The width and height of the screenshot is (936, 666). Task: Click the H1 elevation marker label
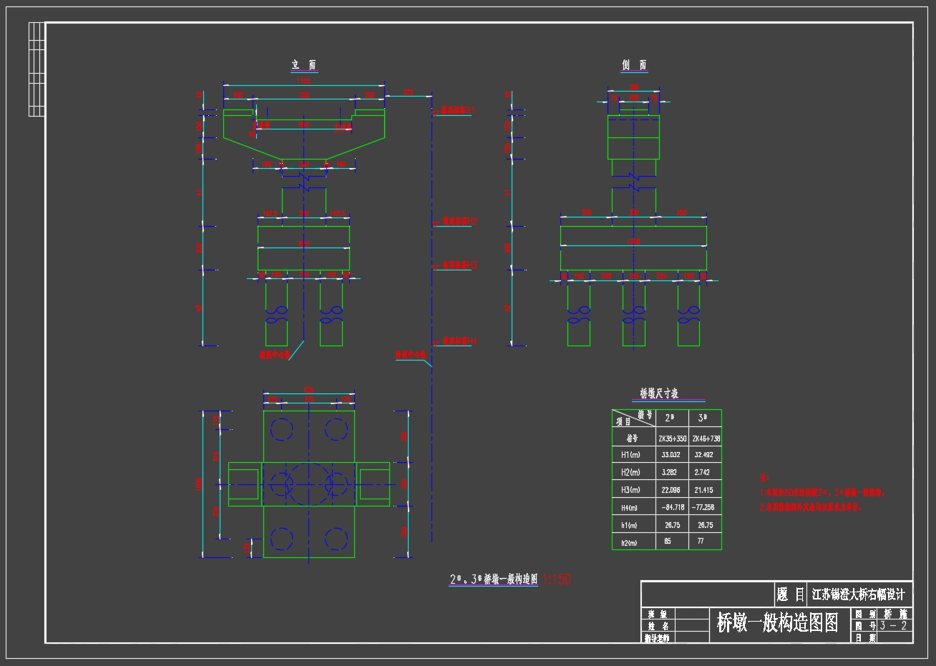pos(459,111)
